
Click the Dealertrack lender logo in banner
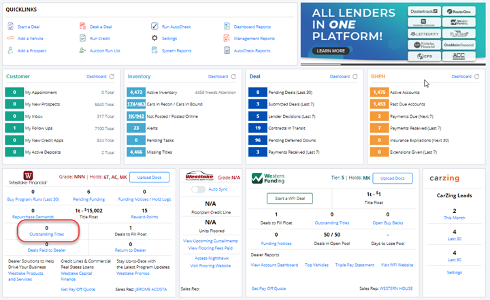click(424, 12)
